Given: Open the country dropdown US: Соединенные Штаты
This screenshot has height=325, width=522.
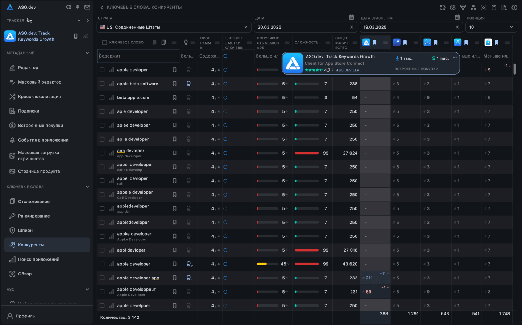Looking at the screenshot, I should (174, 27).
